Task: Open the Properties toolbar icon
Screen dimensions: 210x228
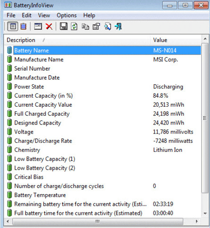Action: [96, 26]
